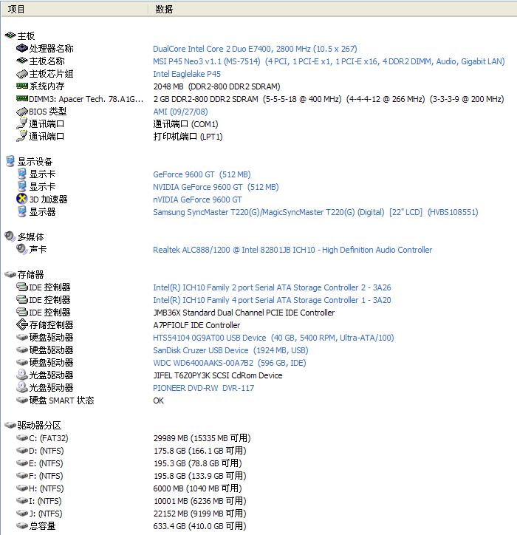Click the 主板 section icon
Viewport: 517px width, 535px height.
(10, 35)
